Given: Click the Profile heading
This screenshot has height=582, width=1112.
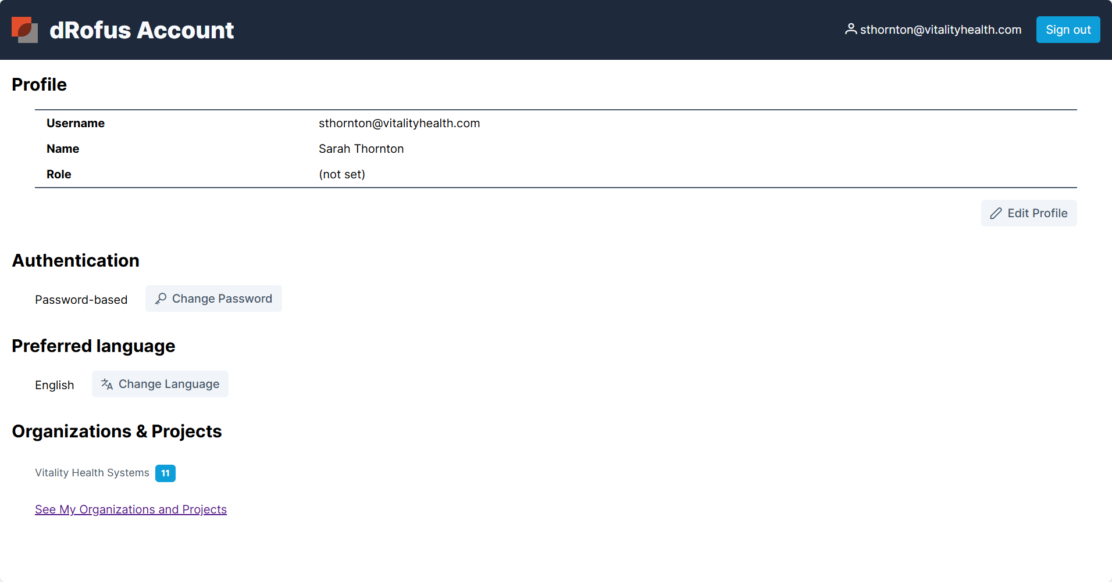Looking at the screenshot, I should point(39,84).
